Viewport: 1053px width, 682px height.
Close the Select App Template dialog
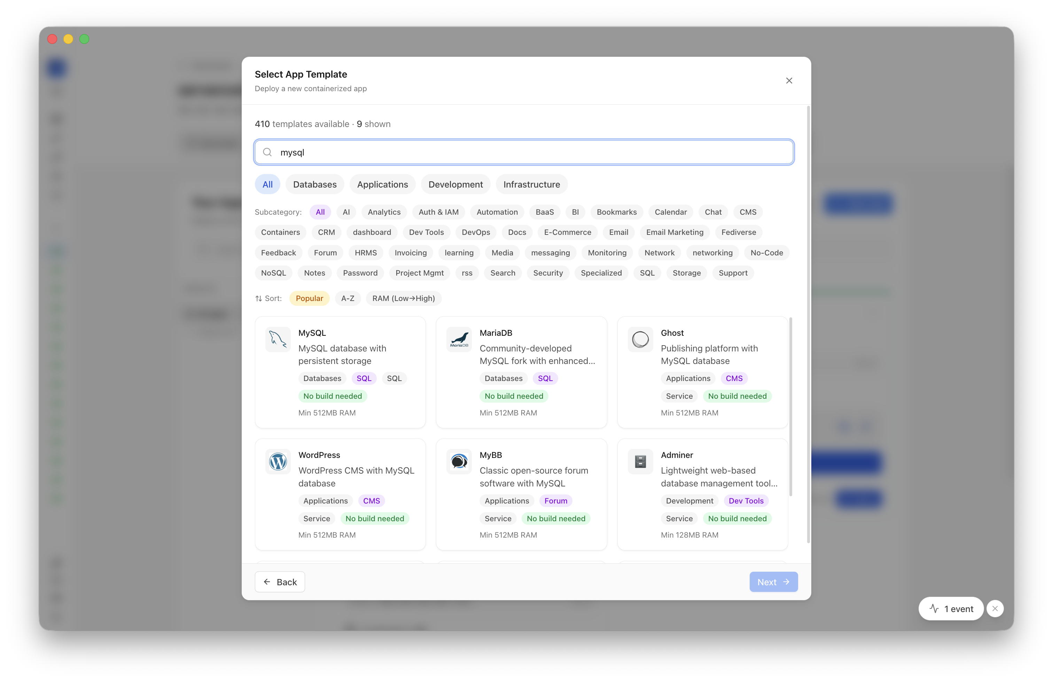pos(789,80)
